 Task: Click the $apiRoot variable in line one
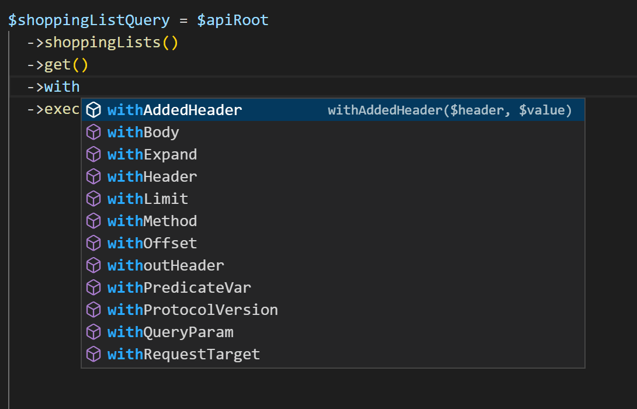233,19
